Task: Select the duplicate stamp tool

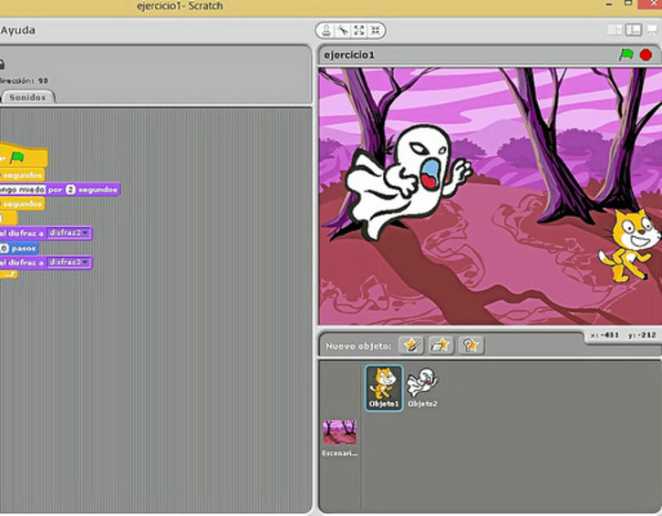Action: click(326, 30)
